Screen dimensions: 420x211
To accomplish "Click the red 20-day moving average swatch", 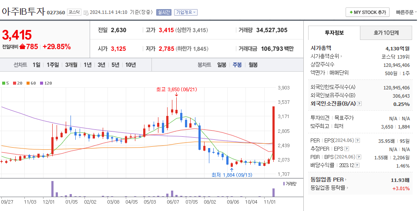I will coord(14,83).
